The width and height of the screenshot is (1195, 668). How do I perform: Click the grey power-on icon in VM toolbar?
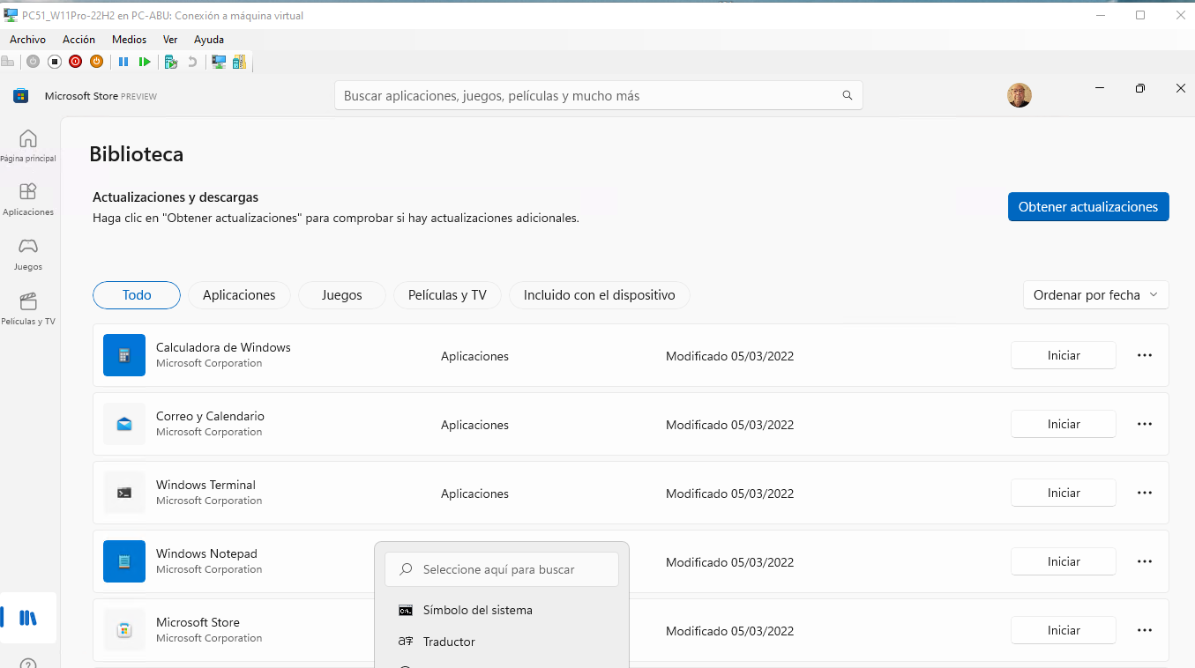click(33, 62)
